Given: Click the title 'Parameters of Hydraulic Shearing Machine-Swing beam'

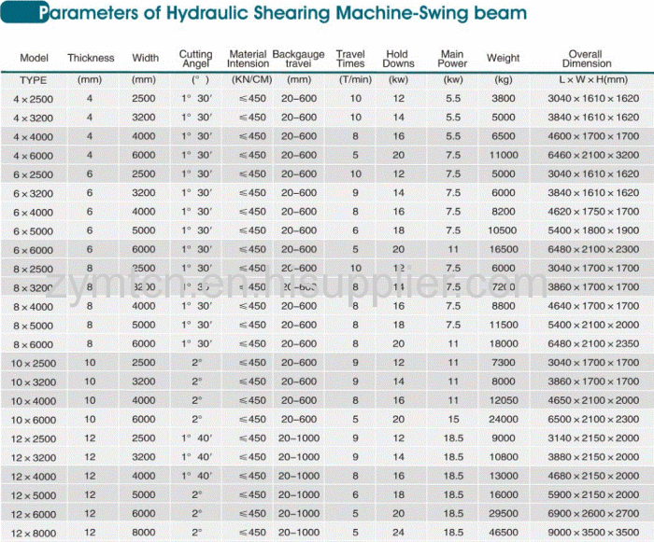Looking at the screenshot, I should click(283, 13).
